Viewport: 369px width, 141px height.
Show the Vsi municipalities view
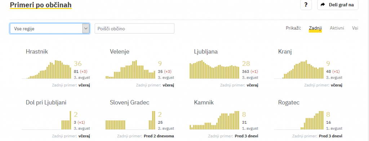tap(355, 28)
